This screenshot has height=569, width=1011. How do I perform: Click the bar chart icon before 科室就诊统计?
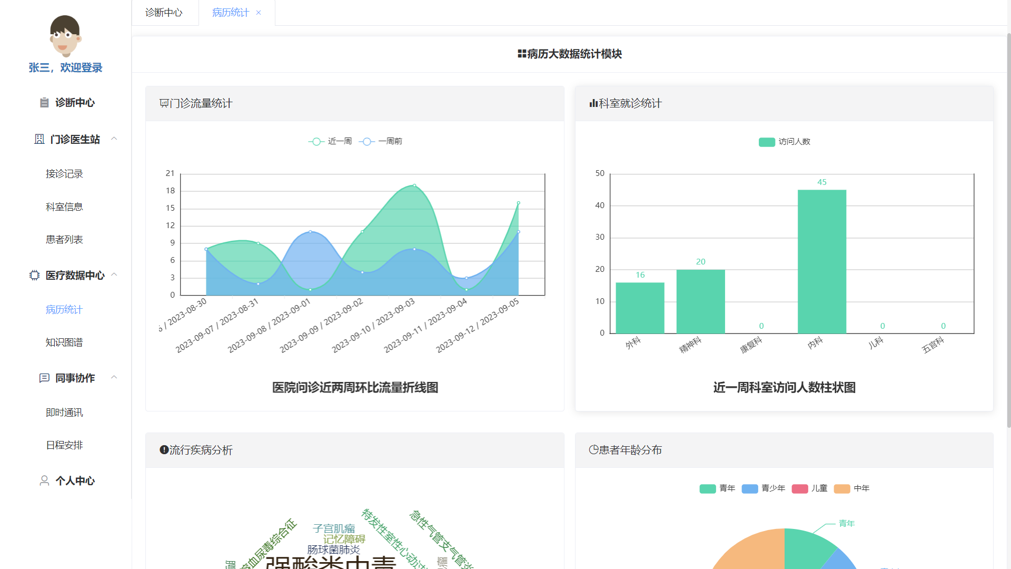[593, 103]
